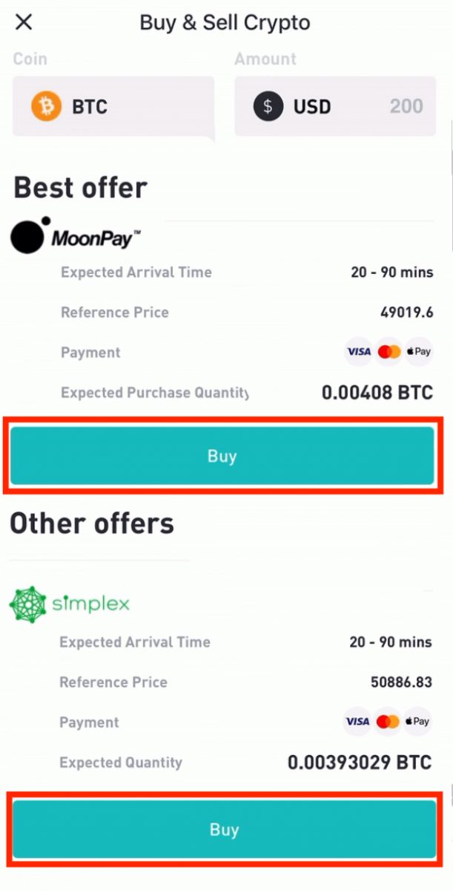
Task: Click MoonPay's 0.00408 BTC purchase quantity
Action: click(377, 392)
